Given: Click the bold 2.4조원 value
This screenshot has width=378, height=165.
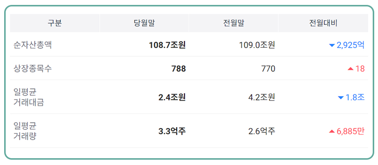Looking at the screenshot, I should pyautogui.click(x=172, y=97).
